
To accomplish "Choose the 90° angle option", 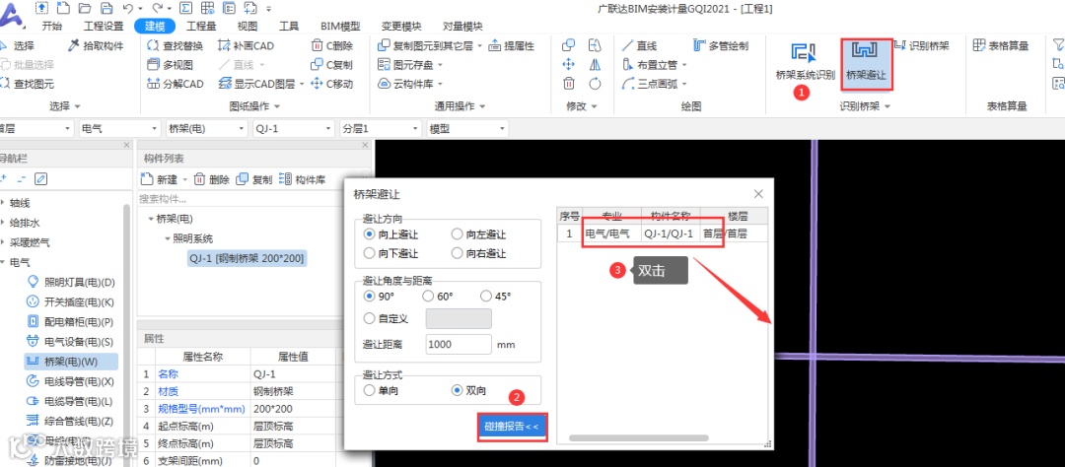I will tap(381, 296).
